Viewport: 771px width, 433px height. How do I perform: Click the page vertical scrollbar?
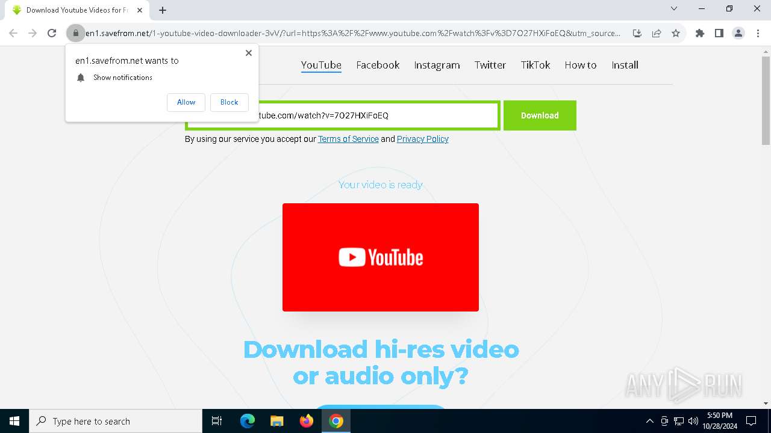tap(766, 101)
